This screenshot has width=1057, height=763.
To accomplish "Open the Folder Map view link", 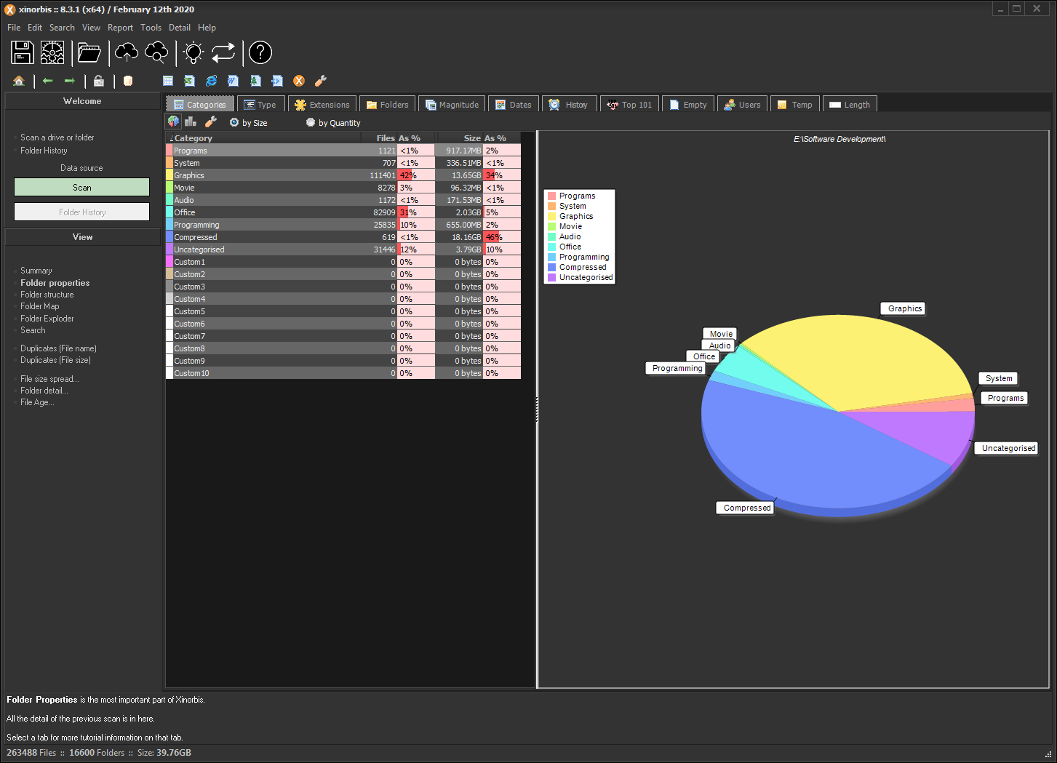I will (x=40, y=306).
